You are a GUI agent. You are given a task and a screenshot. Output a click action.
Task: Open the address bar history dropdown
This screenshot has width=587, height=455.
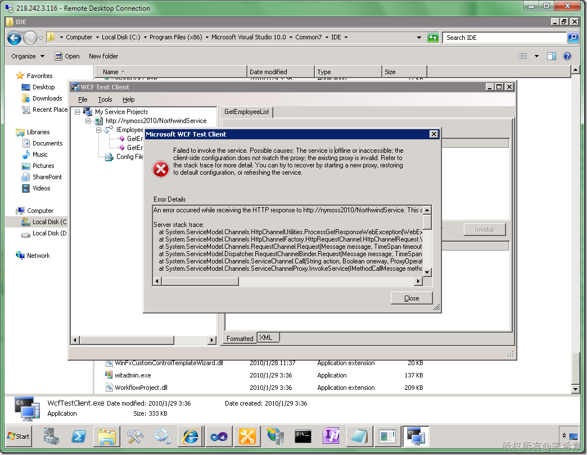[419, 38]
